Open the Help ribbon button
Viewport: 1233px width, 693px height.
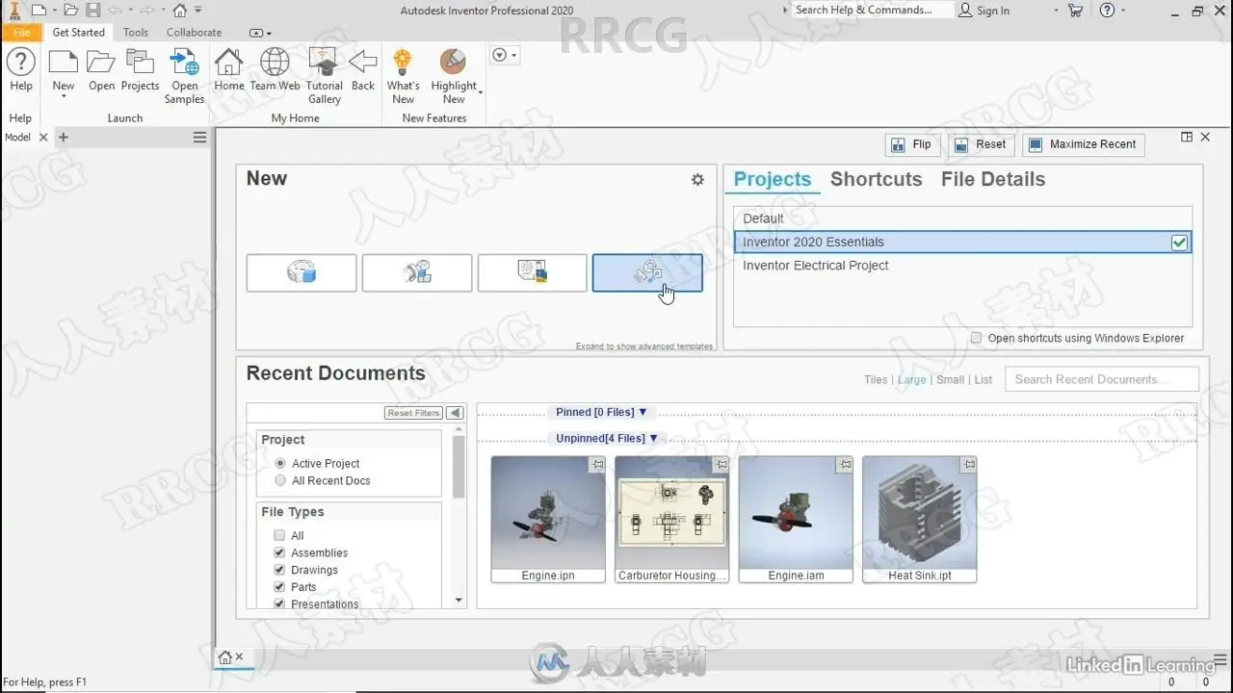[x=20, y=70]
